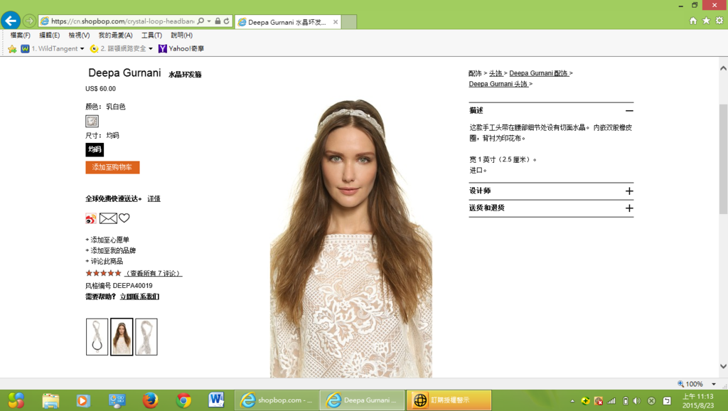This screenshot has height=411, width=728.
Task: Open the network signal tray icon
Action: (611, 401)
